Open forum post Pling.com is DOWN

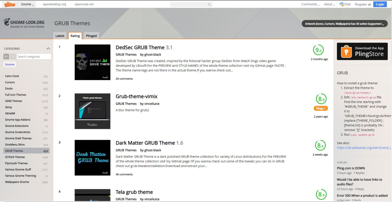click(x=351, y=168)
